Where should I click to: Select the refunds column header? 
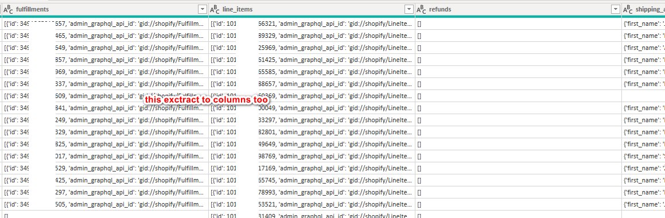518,9
